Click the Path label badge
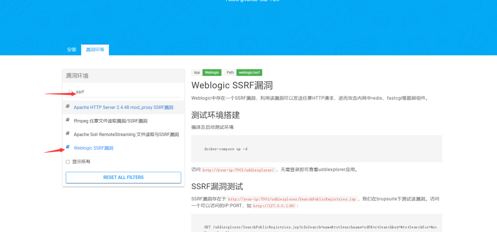 pyautogui.click(x=231, y=73)
